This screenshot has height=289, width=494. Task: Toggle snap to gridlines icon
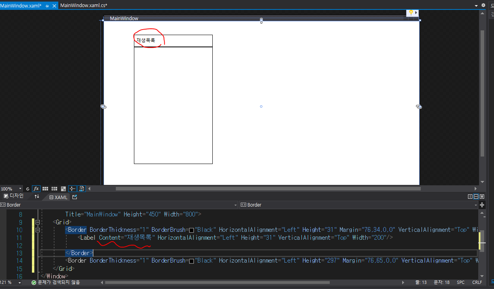(54, 188)
